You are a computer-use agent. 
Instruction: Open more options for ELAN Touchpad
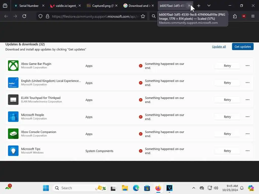(x=247, y=100)
